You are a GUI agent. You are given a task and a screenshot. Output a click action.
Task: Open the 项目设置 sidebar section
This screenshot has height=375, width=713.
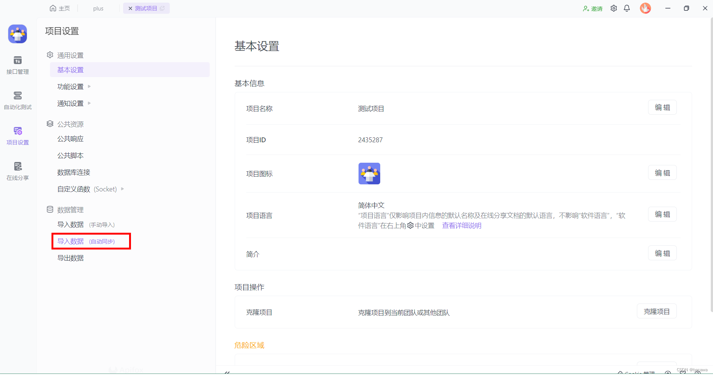tap(18, 136)
